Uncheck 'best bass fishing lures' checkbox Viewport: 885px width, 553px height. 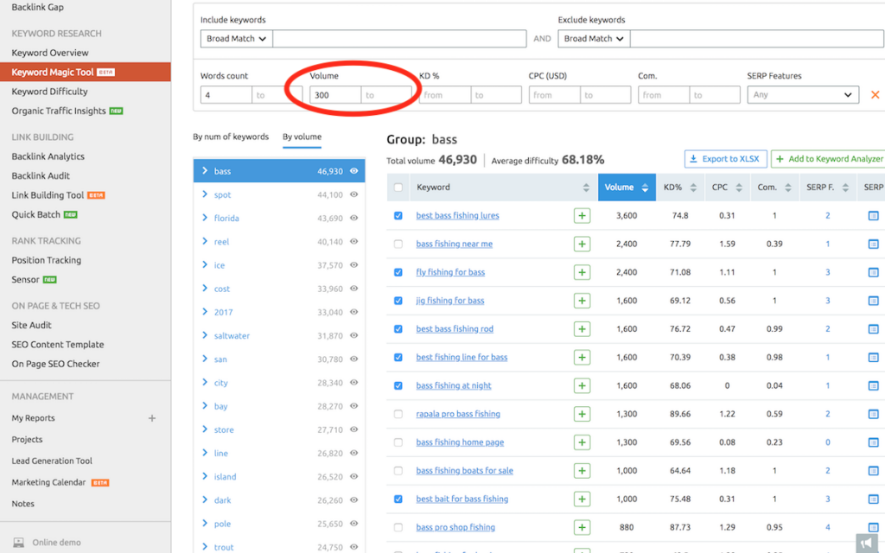coord(398,215)
